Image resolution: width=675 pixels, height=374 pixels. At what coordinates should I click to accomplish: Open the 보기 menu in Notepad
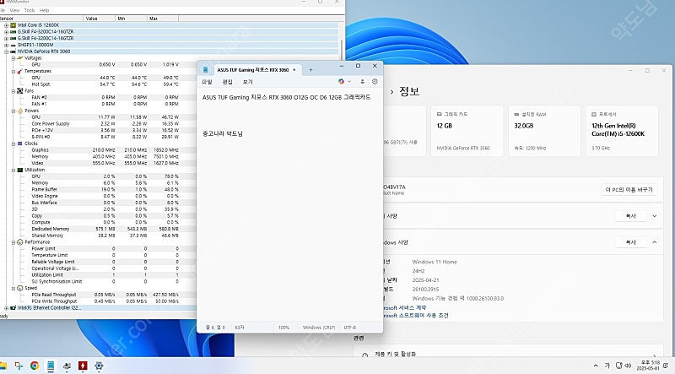pyautogui.click(x=247, y=82)
